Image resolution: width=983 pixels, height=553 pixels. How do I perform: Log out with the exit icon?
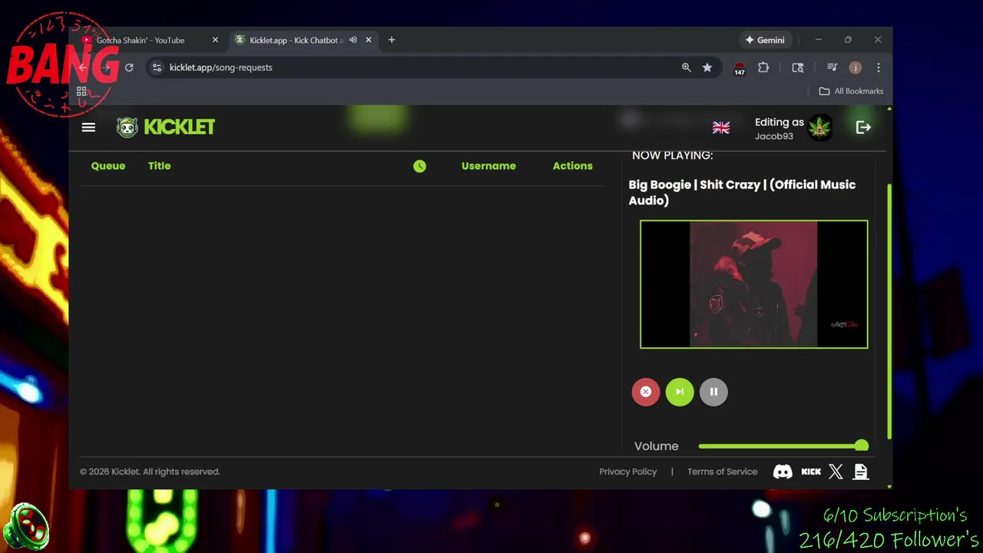coord(863,127)
